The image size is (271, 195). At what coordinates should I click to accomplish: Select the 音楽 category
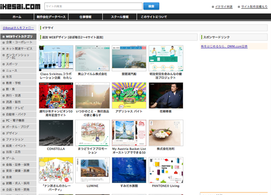click(18, 177)
